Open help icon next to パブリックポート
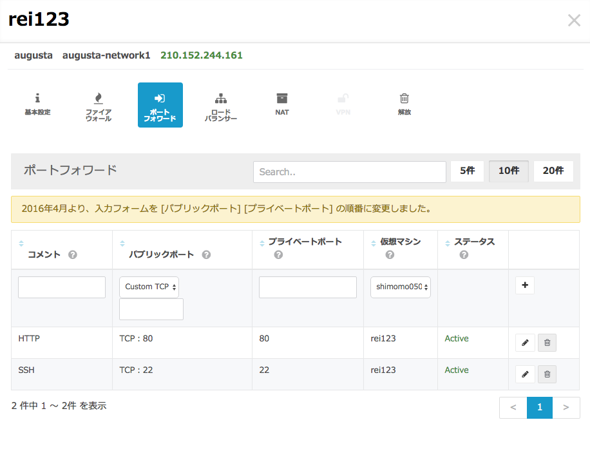The image size is (590, 449). click(x=206, y=255)
